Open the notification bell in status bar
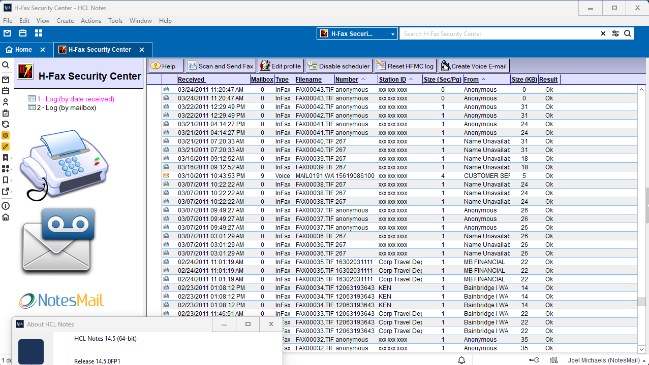 [461, 360]
